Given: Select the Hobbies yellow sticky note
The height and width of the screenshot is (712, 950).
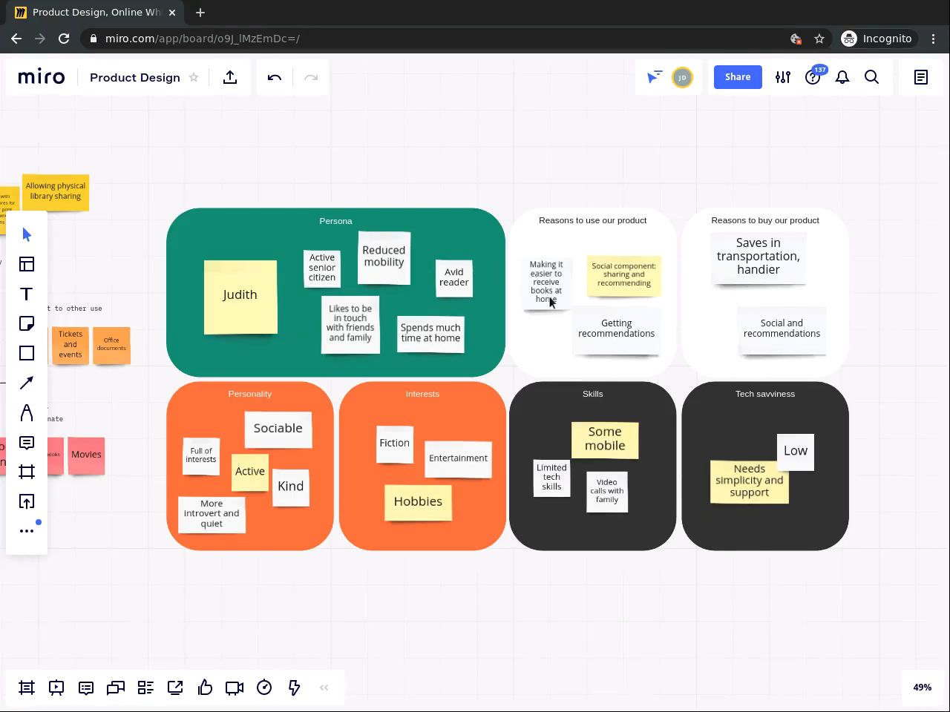Looking at the screenshot, I should tap(418, 502).
